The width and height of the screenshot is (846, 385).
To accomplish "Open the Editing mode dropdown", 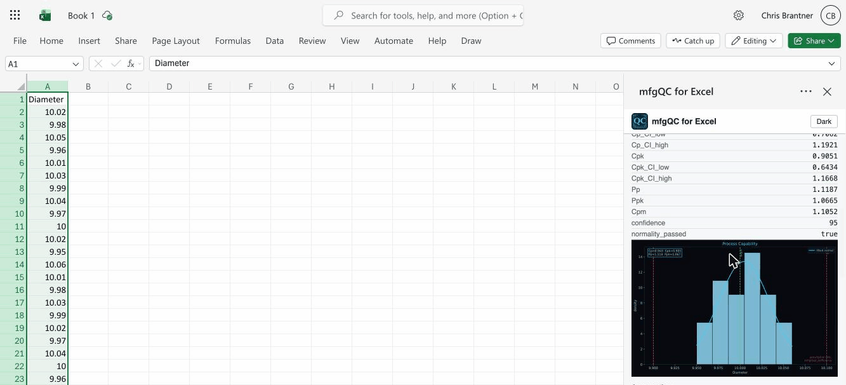I will [x=753, y=41].
